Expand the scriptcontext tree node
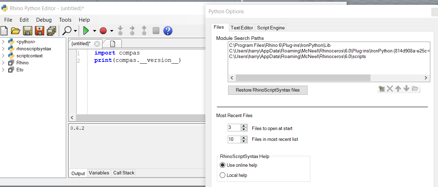Image resolution: width=438 pixels, height=187 pixels. pyautogui.click(x=3, y=56)
